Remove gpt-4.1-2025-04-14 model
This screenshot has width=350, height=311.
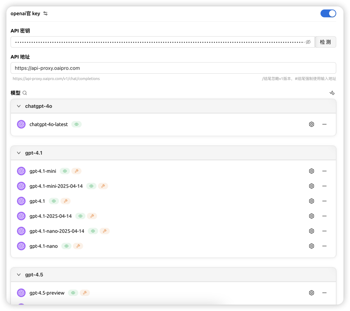click(324, 216)
